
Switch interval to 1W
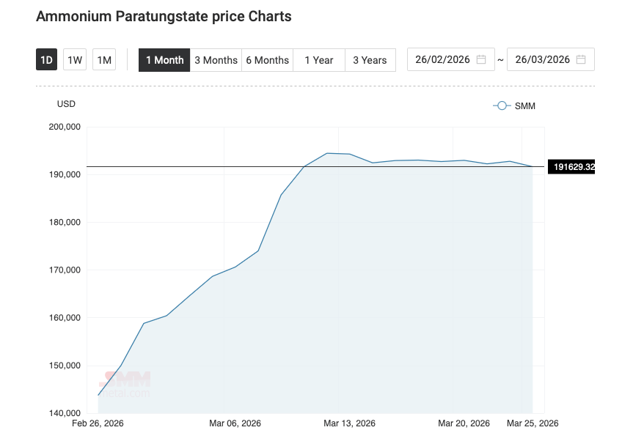(x=75, y=60)
